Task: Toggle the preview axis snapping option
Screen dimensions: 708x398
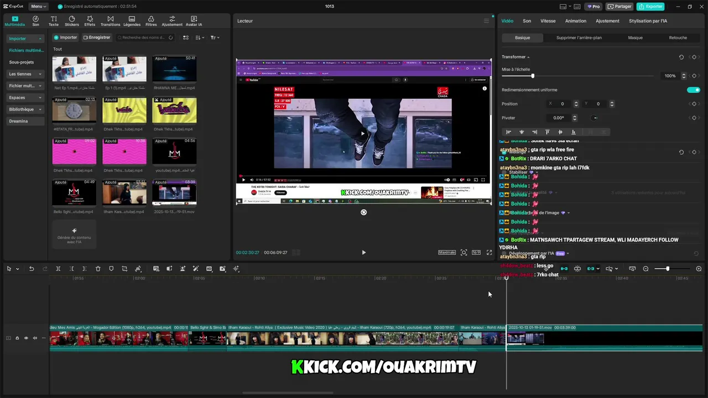Action: coord(610,269)
